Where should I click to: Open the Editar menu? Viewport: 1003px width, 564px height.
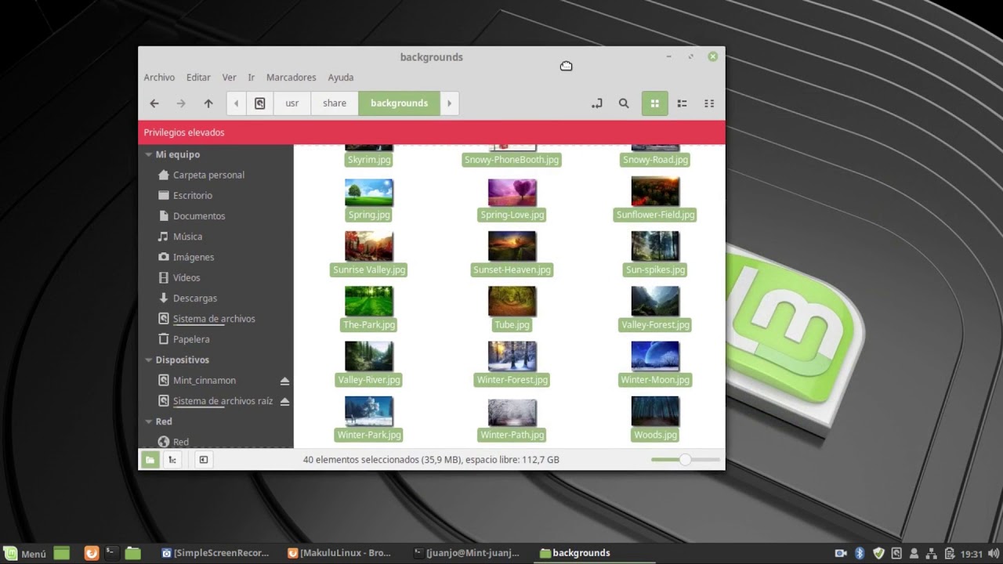pos(198,78)
